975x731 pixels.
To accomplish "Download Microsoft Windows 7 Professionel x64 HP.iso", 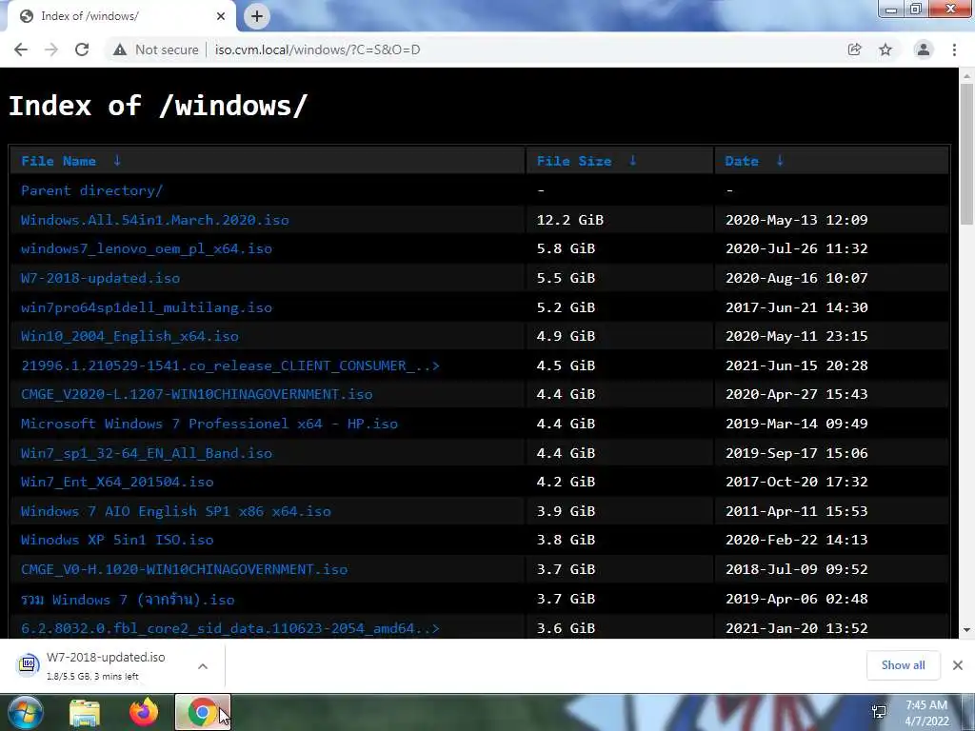I will point(209,424).
